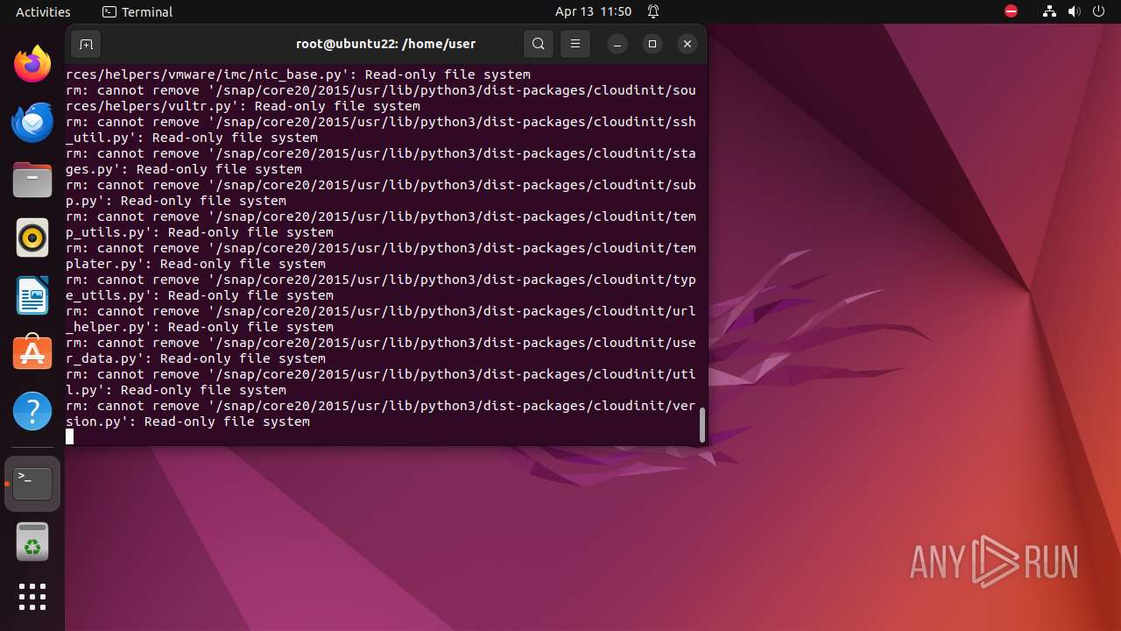The width and height of the screenshot is (1121, 631).
Task: Click the terminal cursor block
Action: (70, 436)
